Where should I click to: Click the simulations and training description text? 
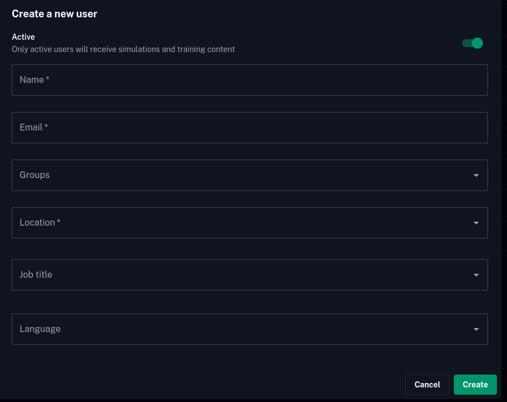pyautogui.click(x=123, y=49)
